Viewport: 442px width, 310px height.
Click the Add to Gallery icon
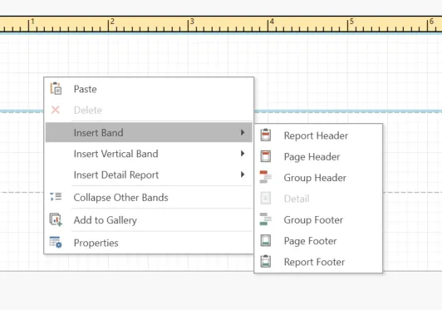[56, 219]
